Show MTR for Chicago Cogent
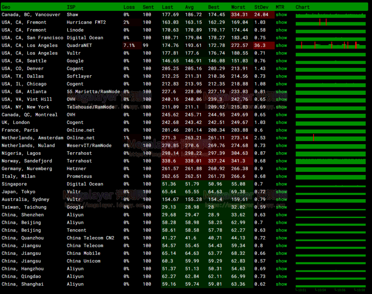The width and height of the screenshot is (372, 294). [x=282, y=84]
